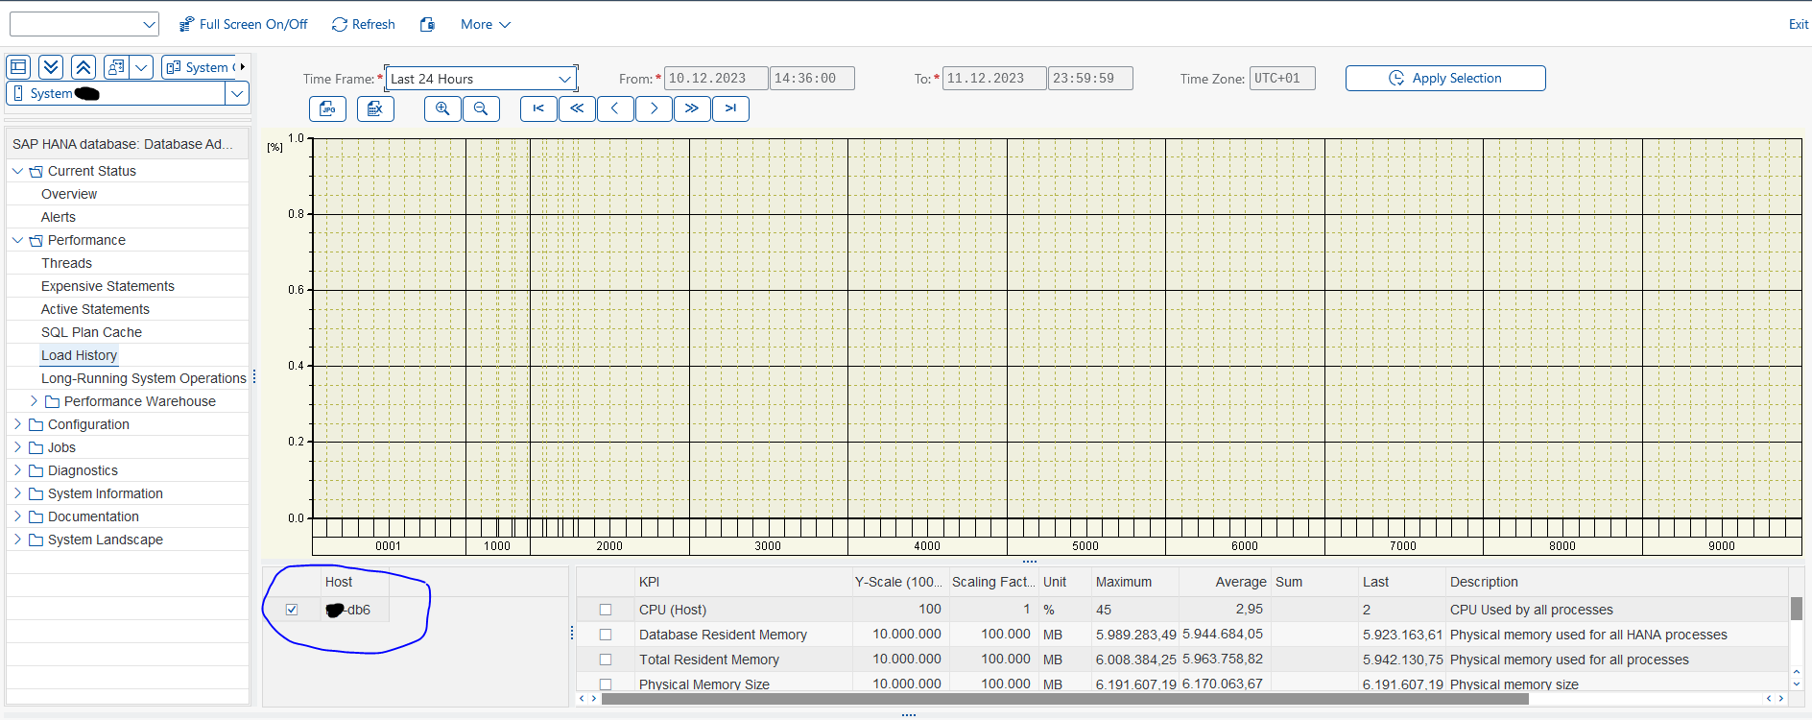Click the From time field
Screen dimensions: 1812x720
click(x=812, y=79)
